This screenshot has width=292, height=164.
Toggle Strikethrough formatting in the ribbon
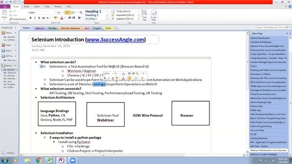pyautogui.click(x=43, y=18)
